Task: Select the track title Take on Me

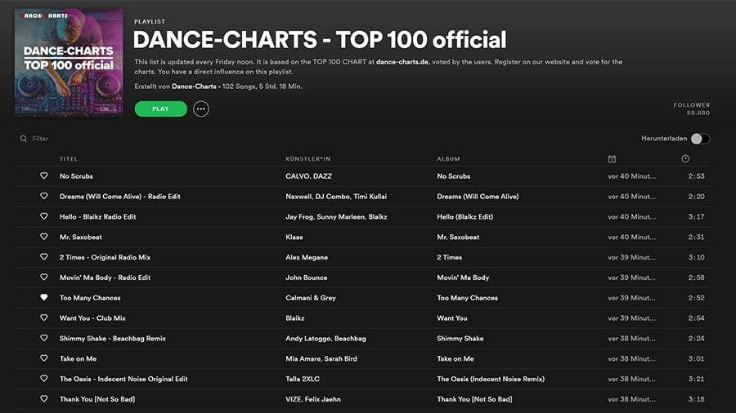Action: [78, 358]
